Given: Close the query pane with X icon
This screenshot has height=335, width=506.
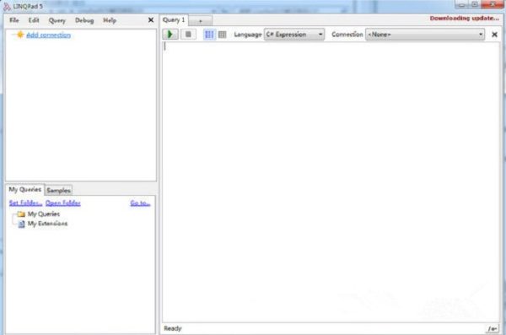Looking at the screenshot, I should [x=494, y=35].
